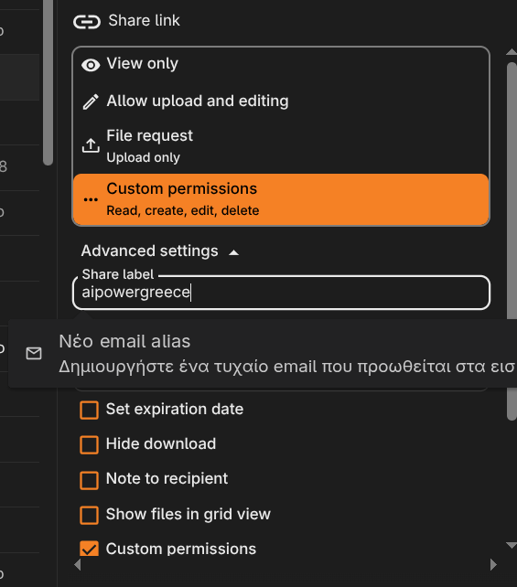Select the Custom permissions orange option
This screenshot has width=517, height=587.
coord(281,199)
